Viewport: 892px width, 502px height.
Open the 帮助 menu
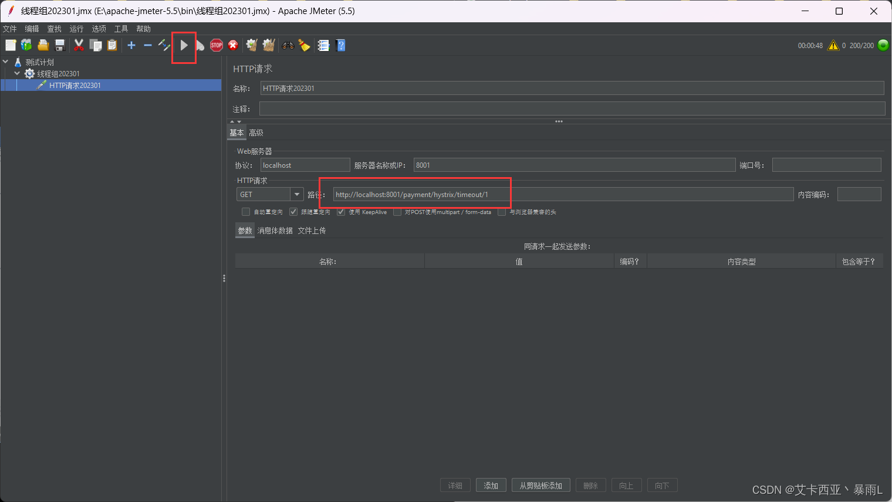pyautogui.click(x=143, y=29)
